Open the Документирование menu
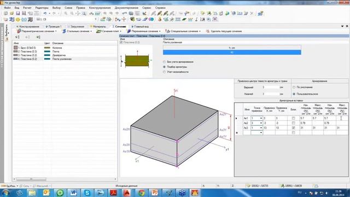 tap(126, 8)
